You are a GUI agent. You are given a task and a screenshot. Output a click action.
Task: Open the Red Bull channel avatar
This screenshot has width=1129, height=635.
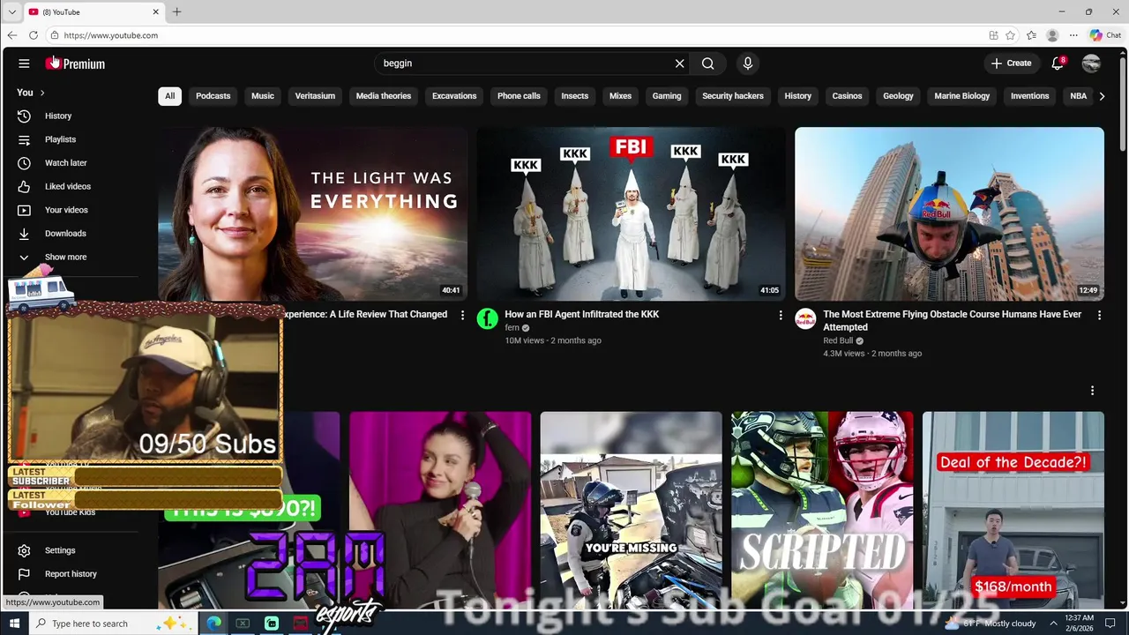(805, 318)
